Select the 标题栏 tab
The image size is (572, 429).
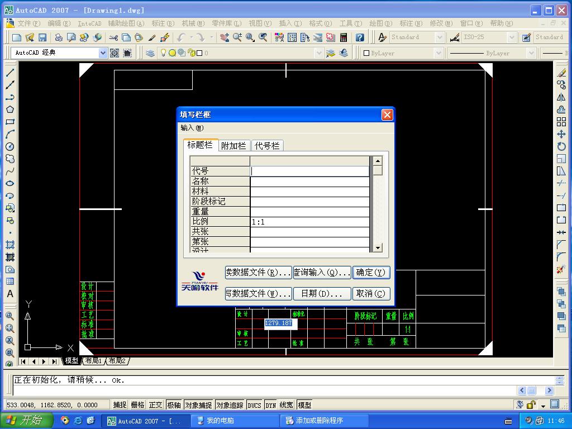[x=200, y=145]
